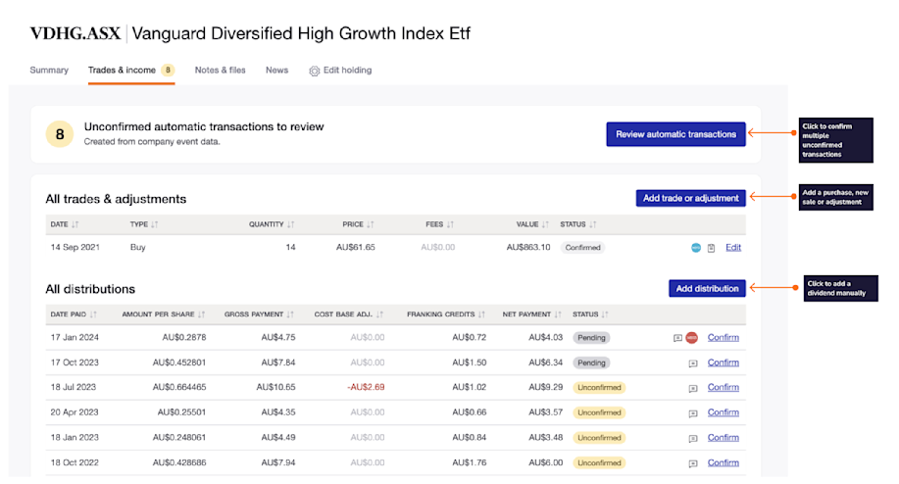The image size is (899, 484).
Task: Click the gear icon beside Edit holding
Action: coord(314,71)
